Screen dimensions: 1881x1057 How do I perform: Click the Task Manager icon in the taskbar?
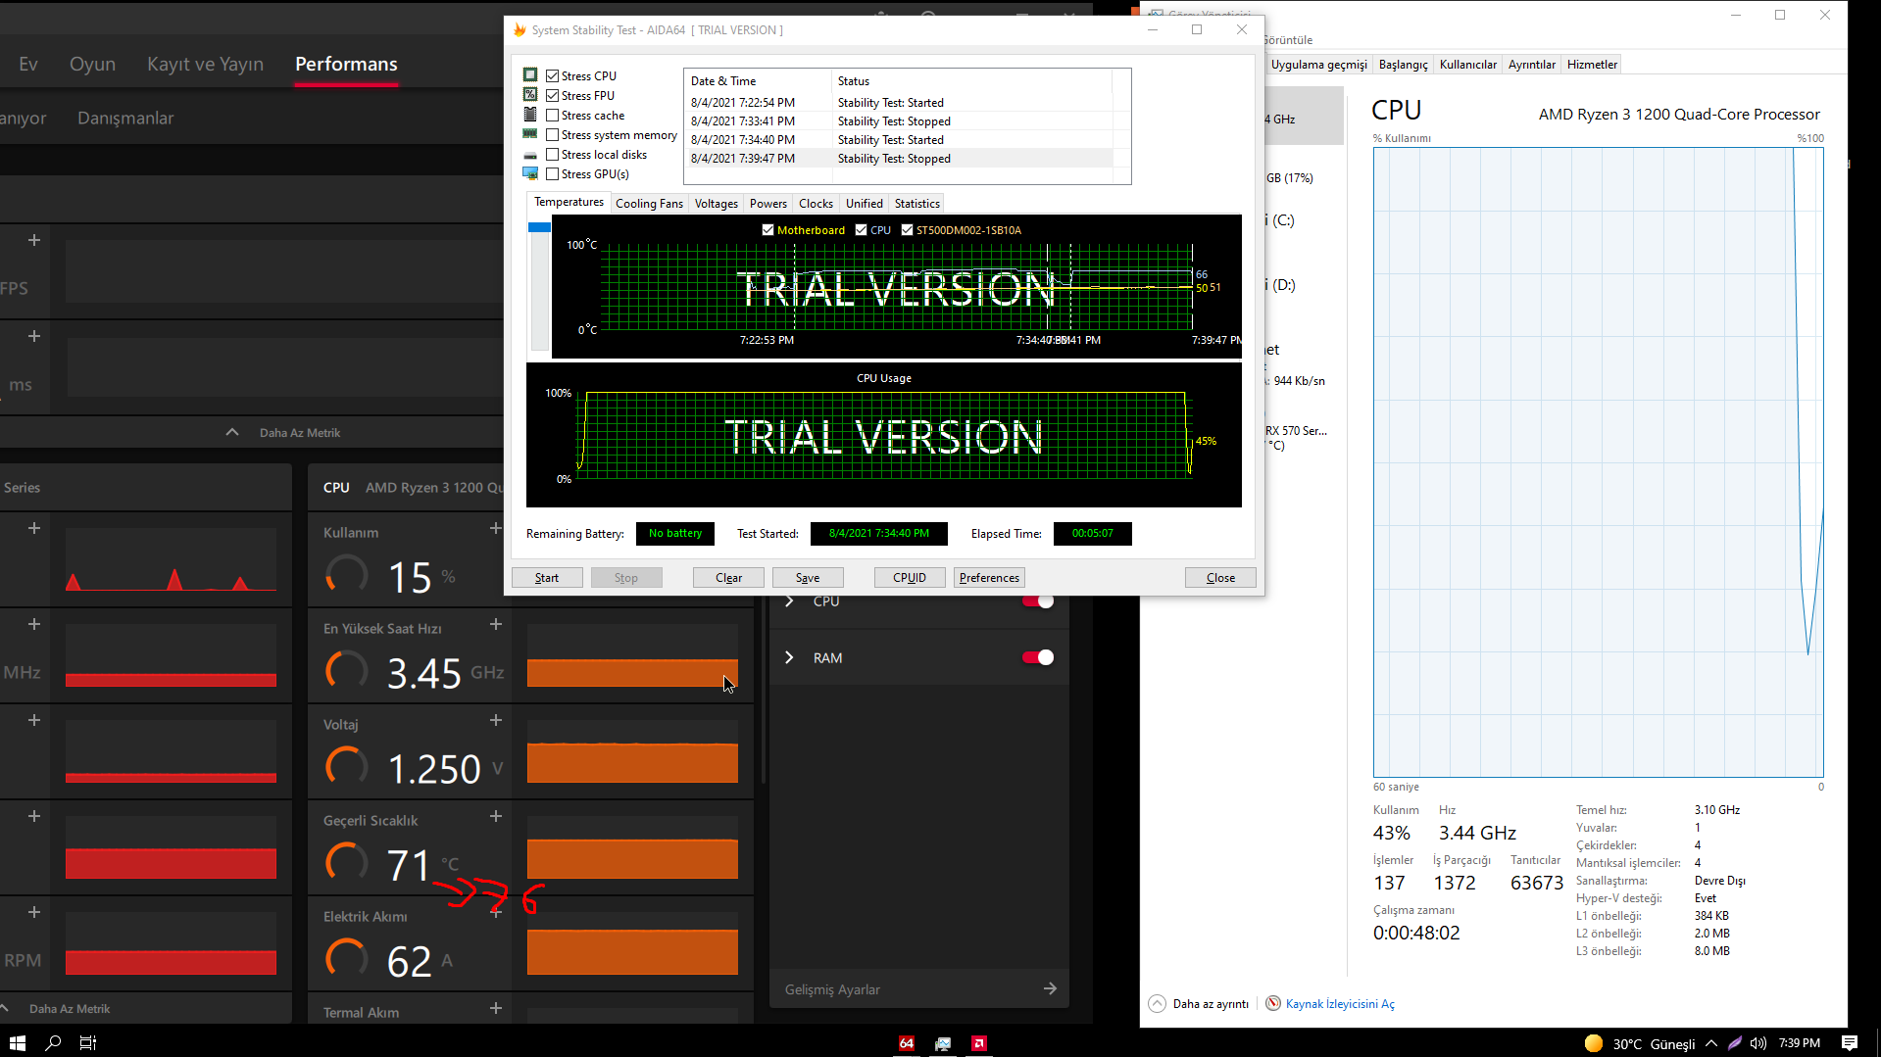coord(943,1043)
